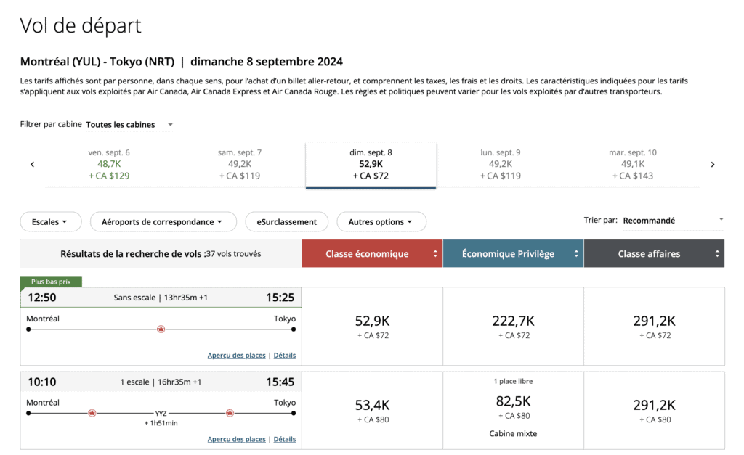This screenshot has height=455, width=744.
Task: Click first Air Canada logo on YYZ flight
Action: (x=92, y=413)
